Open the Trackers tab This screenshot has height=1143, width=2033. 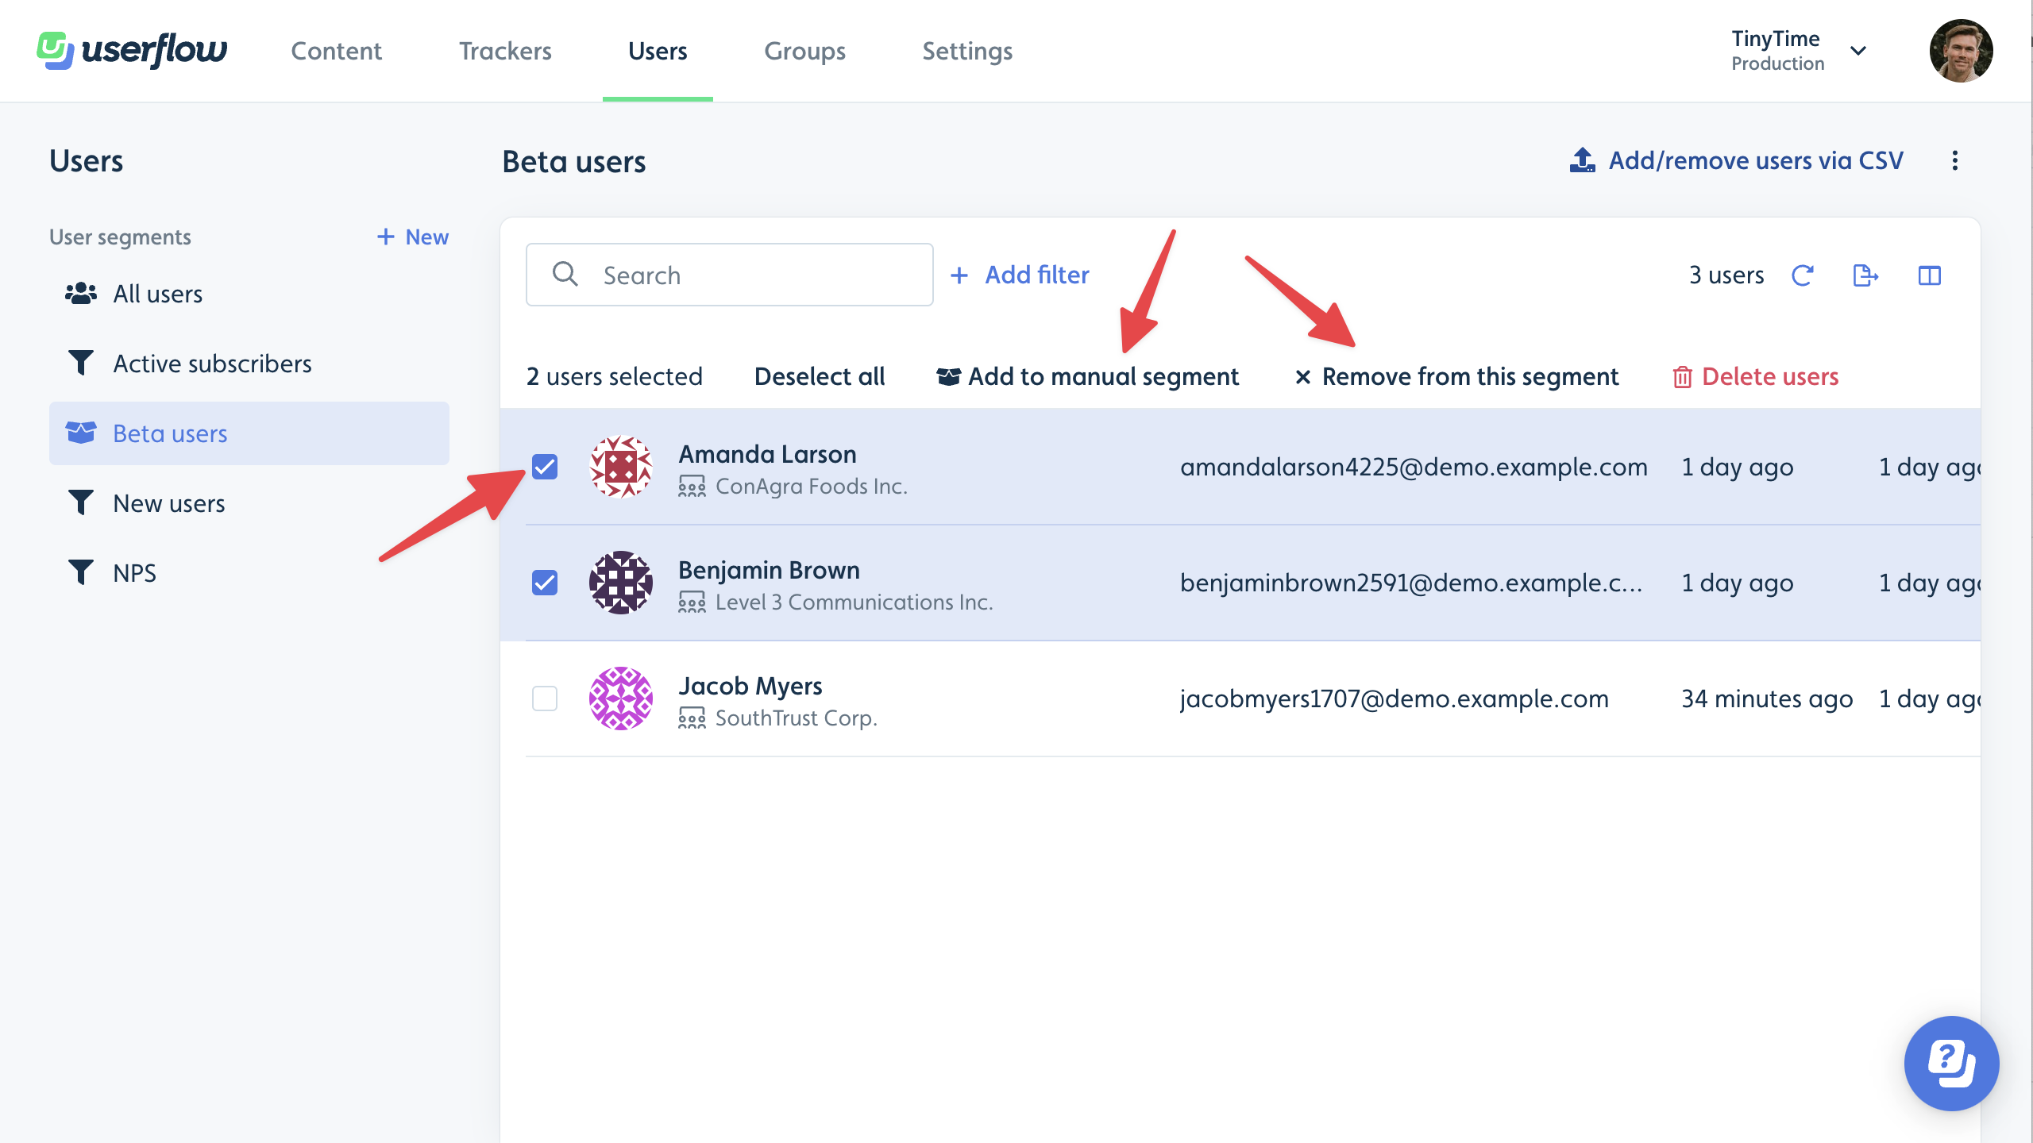coord(505,51)
